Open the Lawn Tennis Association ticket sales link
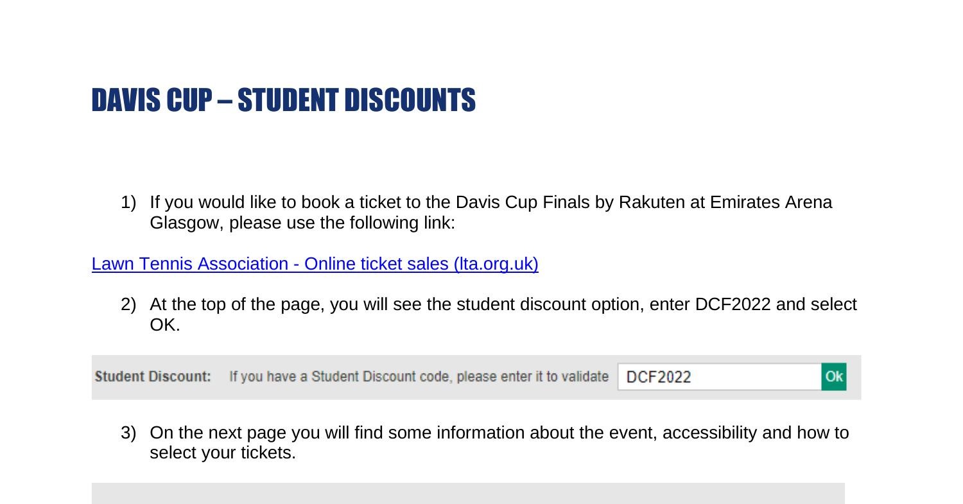Viewport: 963px width, 504px height. [x=315, y=264]
